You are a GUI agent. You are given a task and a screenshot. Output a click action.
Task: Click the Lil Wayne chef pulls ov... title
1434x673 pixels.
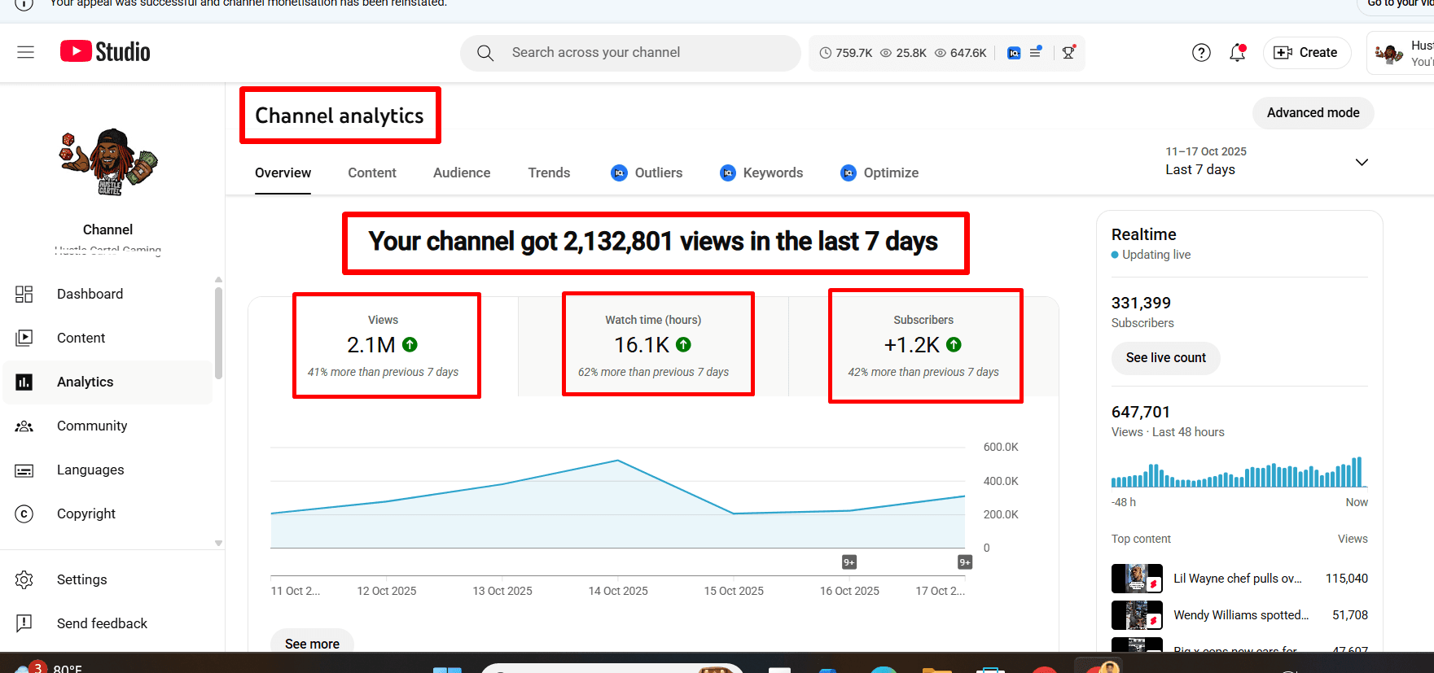click(x=1237, y=579)
